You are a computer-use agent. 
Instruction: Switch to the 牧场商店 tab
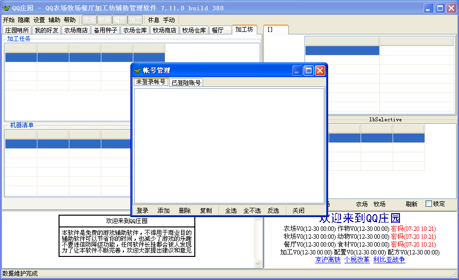click(164, 30)
